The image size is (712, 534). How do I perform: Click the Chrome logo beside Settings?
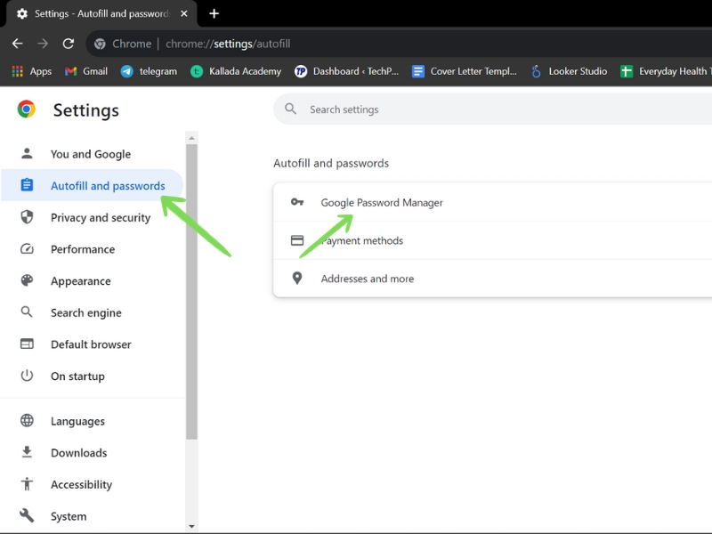click(x=27, y=109)
